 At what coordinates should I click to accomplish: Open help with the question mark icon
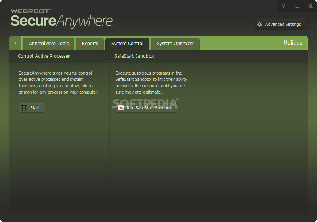[x=283, y=6]
